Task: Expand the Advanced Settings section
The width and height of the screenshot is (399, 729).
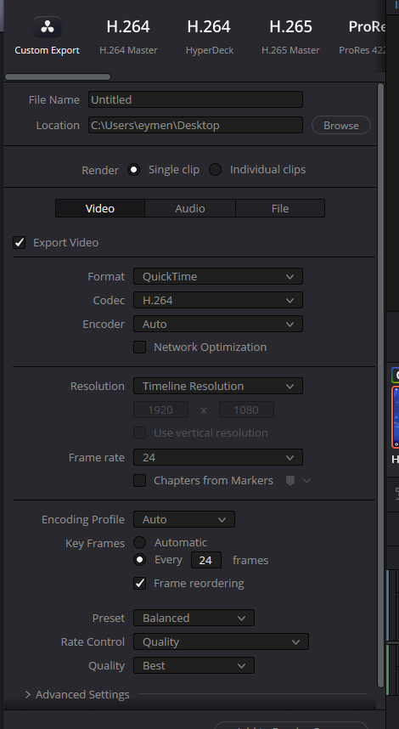Action: [77, 694]
